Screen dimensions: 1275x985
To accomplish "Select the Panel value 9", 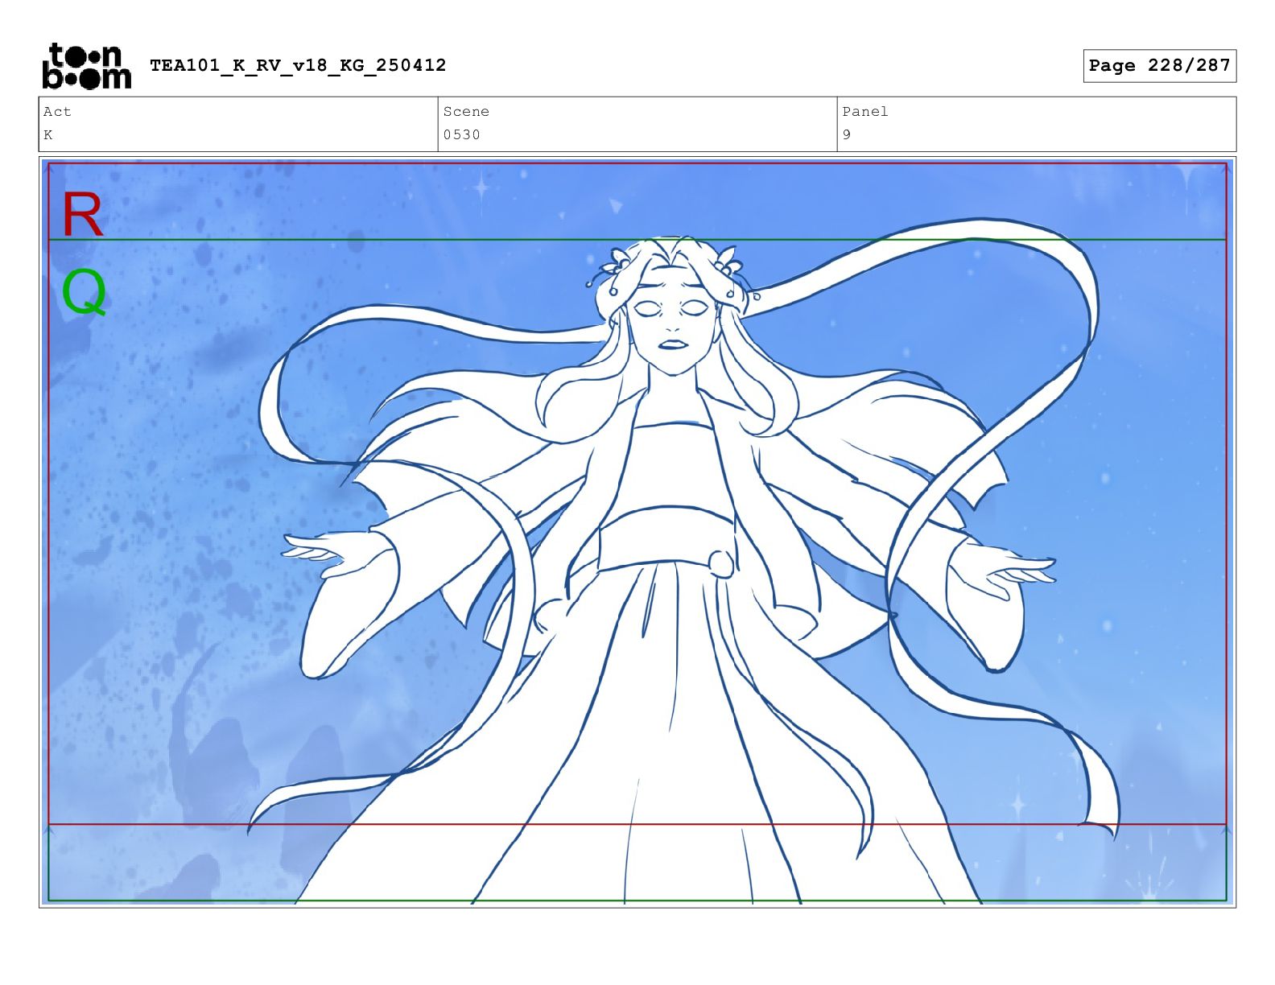I will (847, 135).
